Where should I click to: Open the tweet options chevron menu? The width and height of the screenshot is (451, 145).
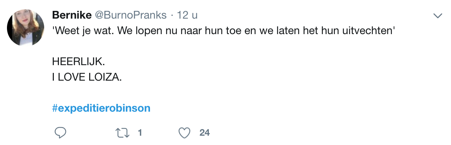(x=438, y=16)
